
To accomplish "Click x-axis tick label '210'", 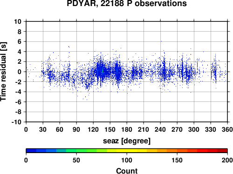I will click(x=144, y=129).
